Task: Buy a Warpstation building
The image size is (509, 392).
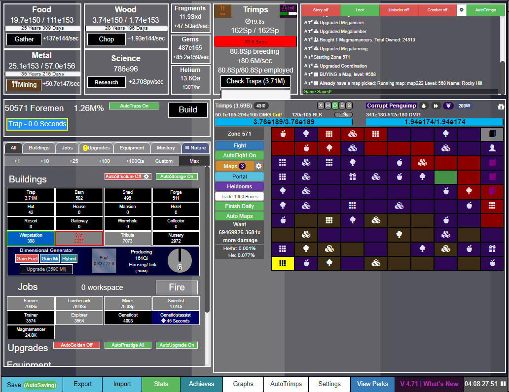Action: coord(31,238)
